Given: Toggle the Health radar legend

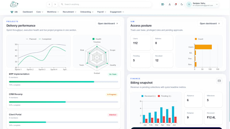Looking at the screenshot, I should click(97, 39).
